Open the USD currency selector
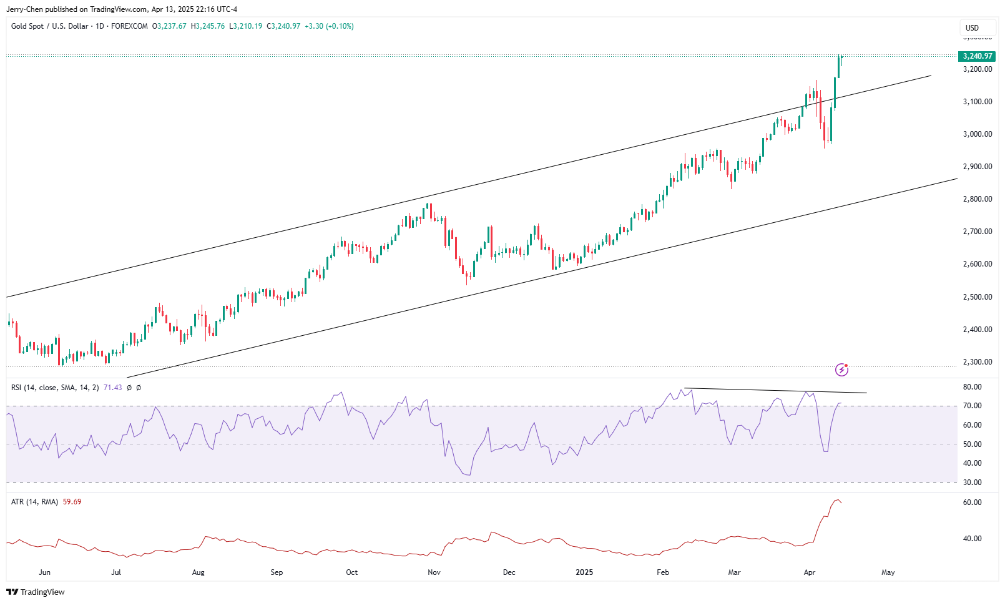Viewport: 1005px width, 603px height. tap(972, 27)
